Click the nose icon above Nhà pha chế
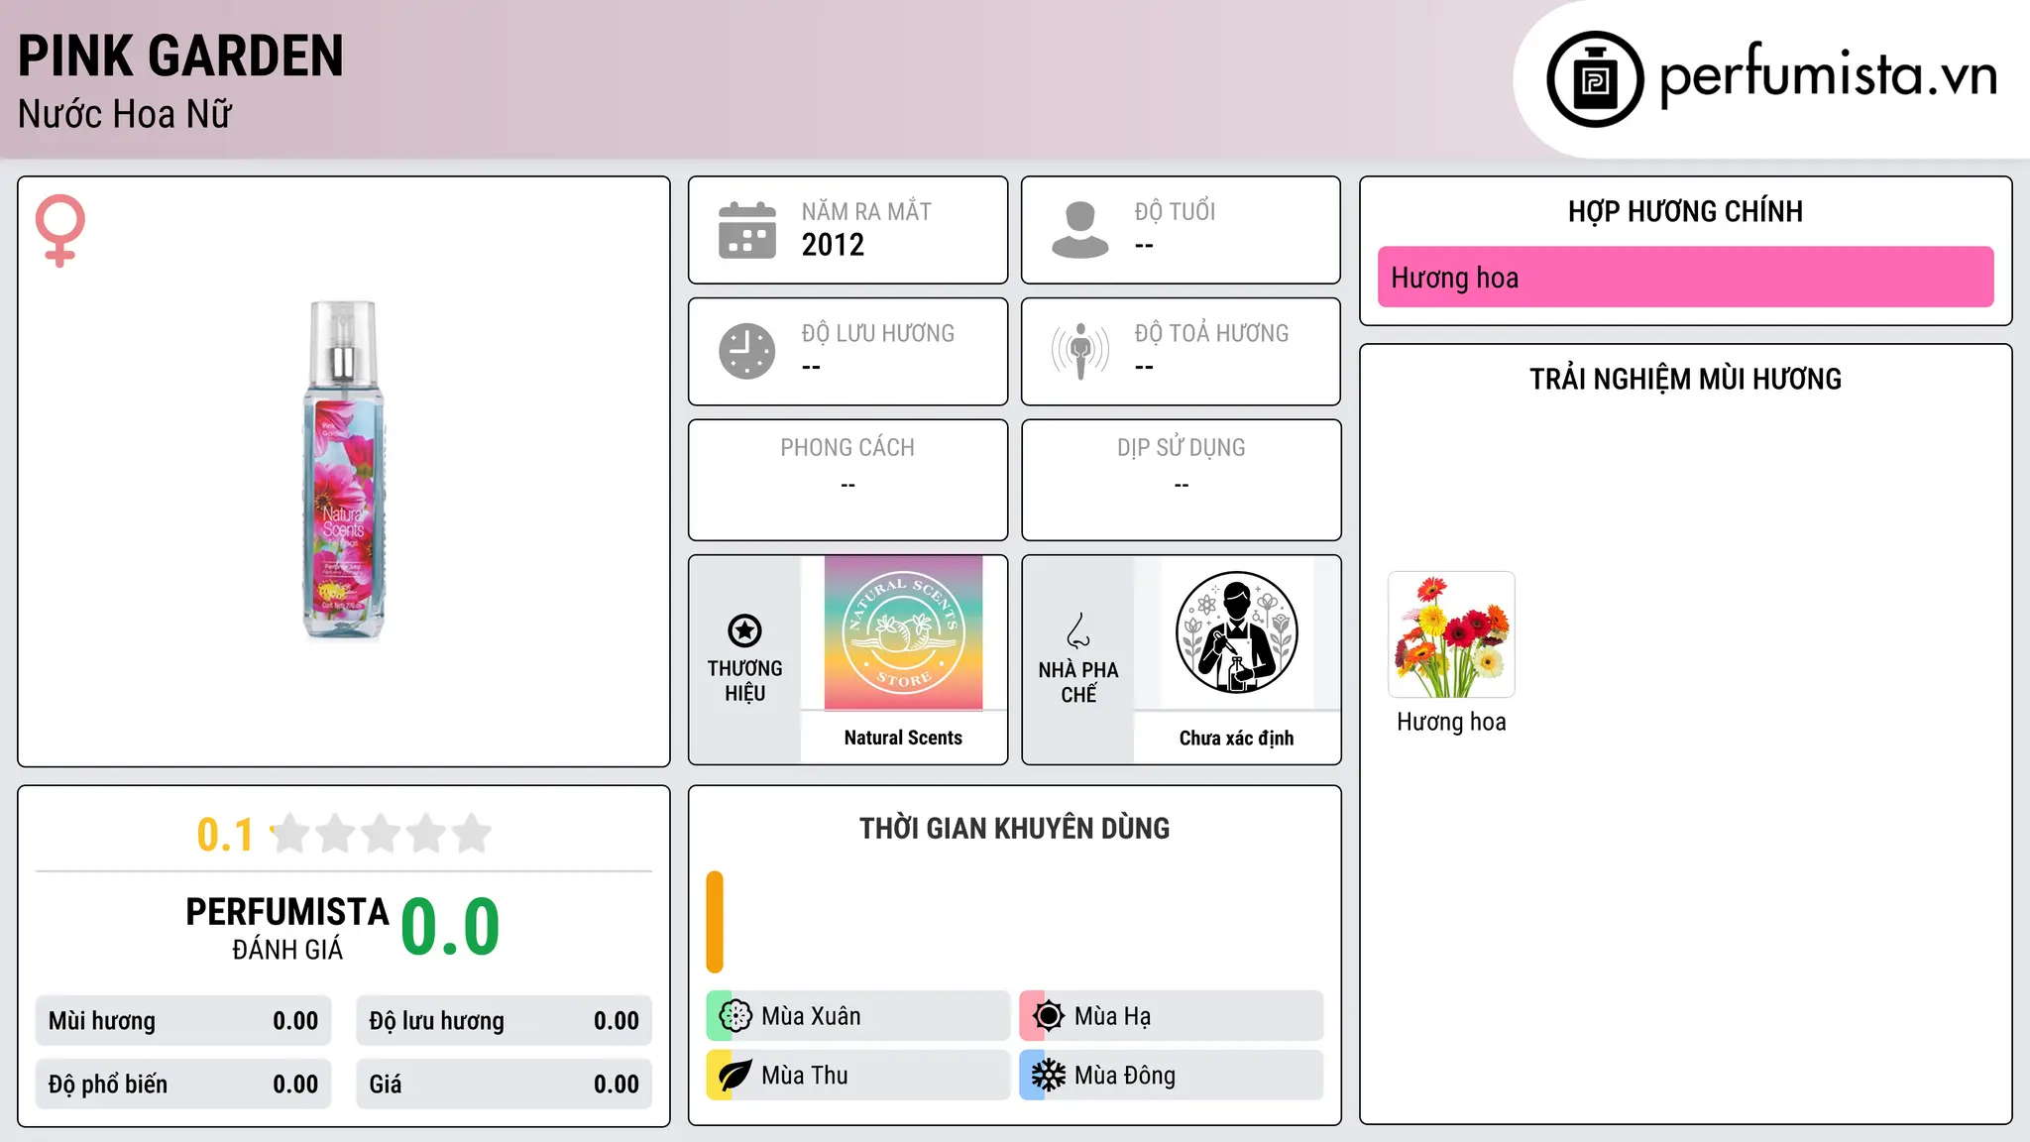Viewport: 2030px width, 1142px height. pos(1078,630)
